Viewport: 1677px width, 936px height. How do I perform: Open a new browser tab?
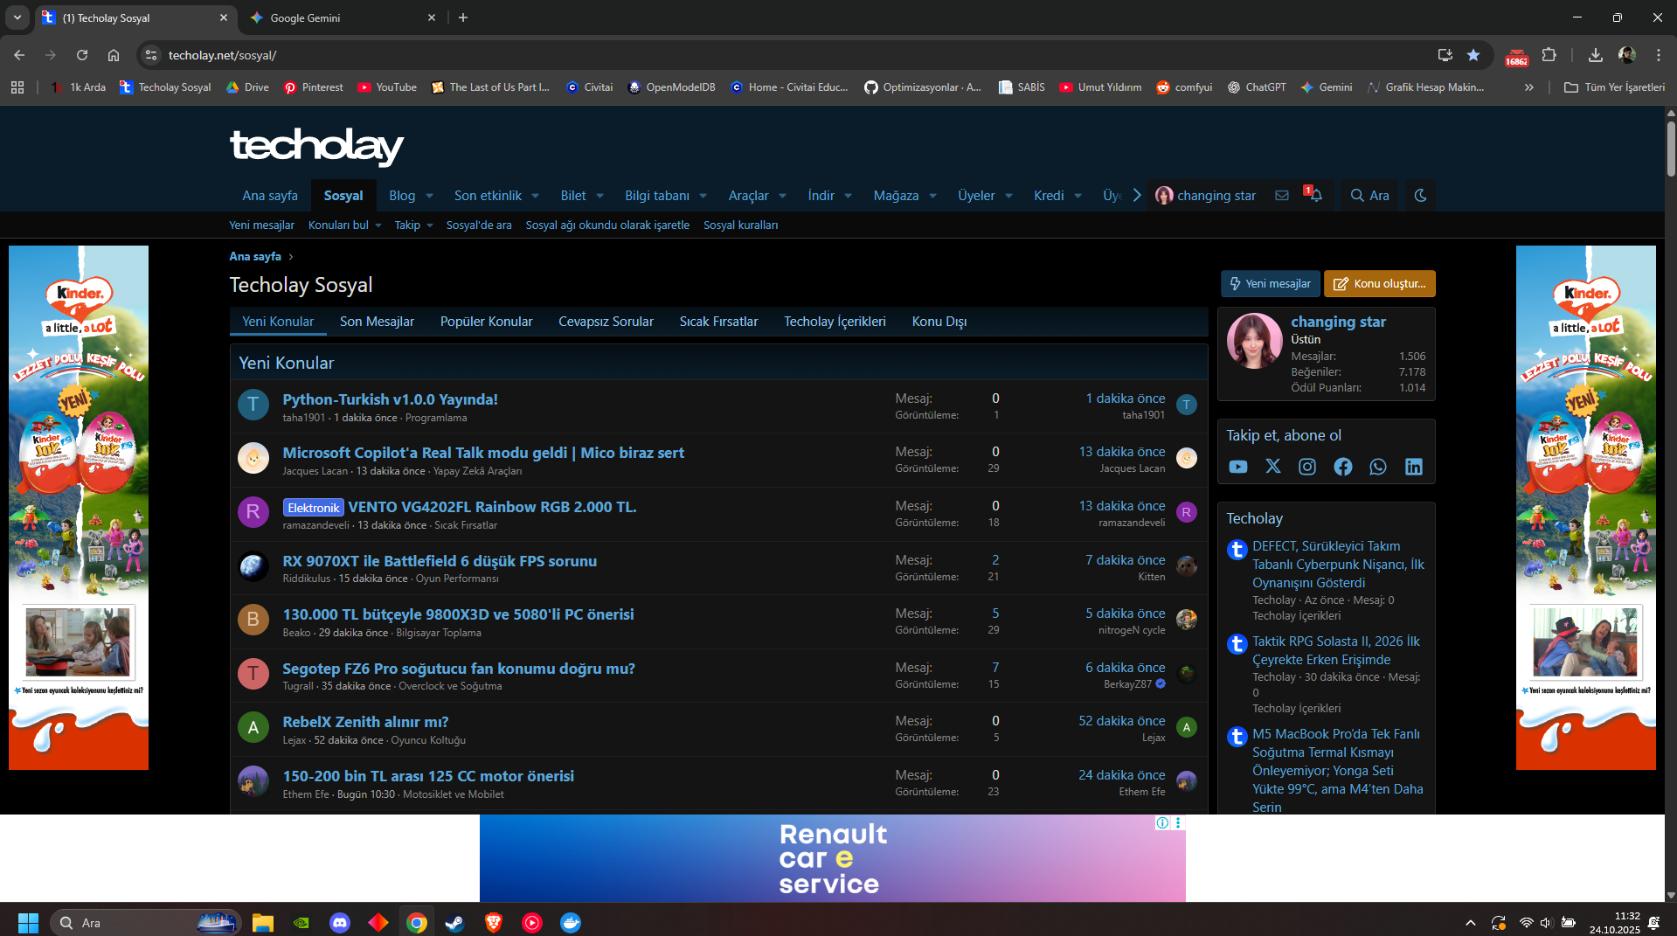[x=463, y=17]
